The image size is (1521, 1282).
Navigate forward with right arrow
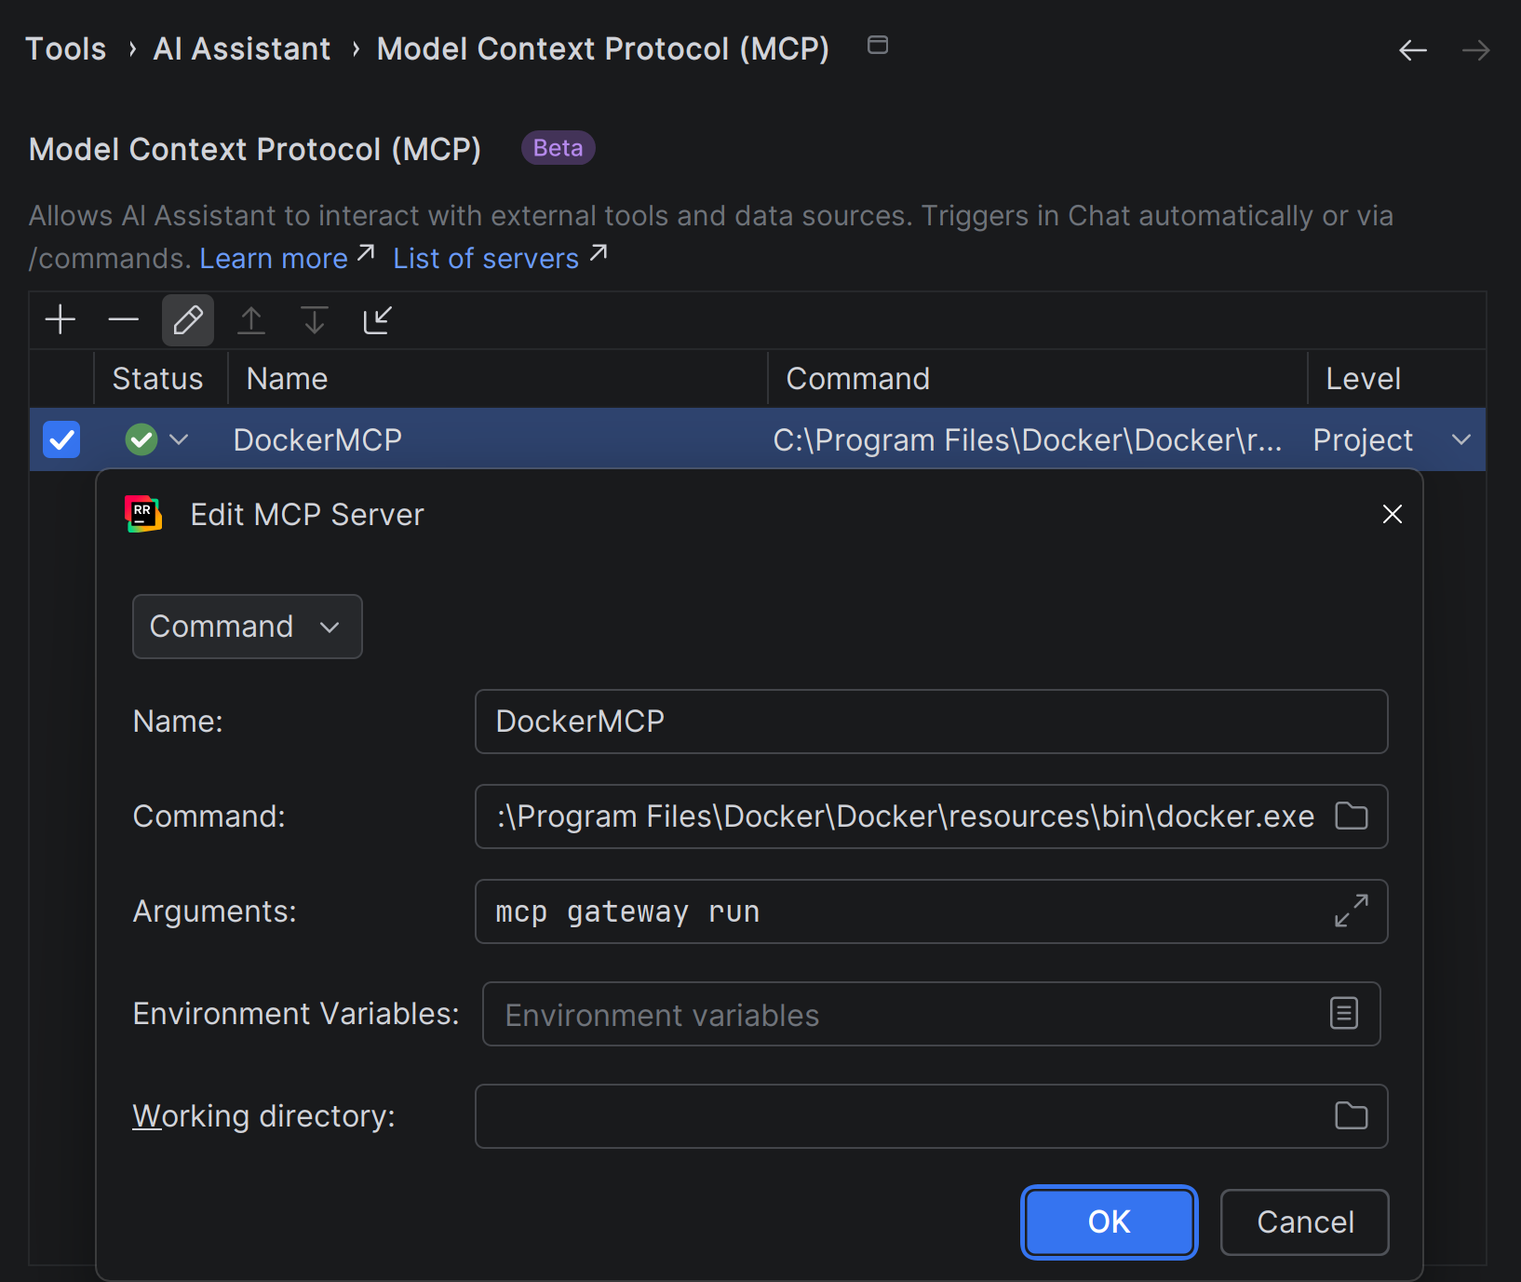1475,50
